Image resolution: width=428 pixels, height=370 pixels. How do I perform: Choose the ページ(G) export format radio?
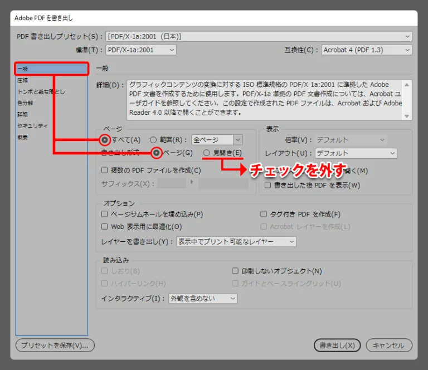[157, 153]
